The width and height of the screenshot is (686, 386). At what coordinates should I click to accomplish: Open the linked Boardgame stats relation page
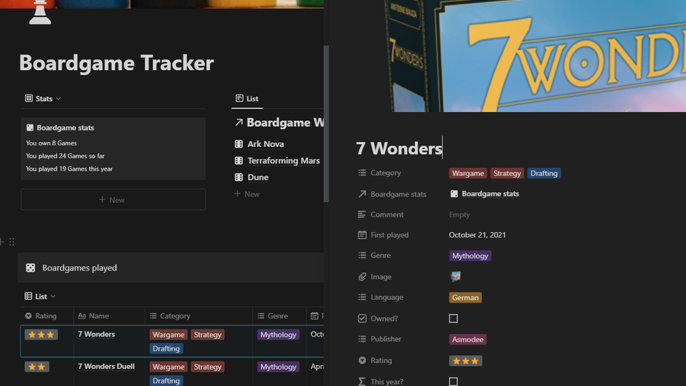coord(485,194)
